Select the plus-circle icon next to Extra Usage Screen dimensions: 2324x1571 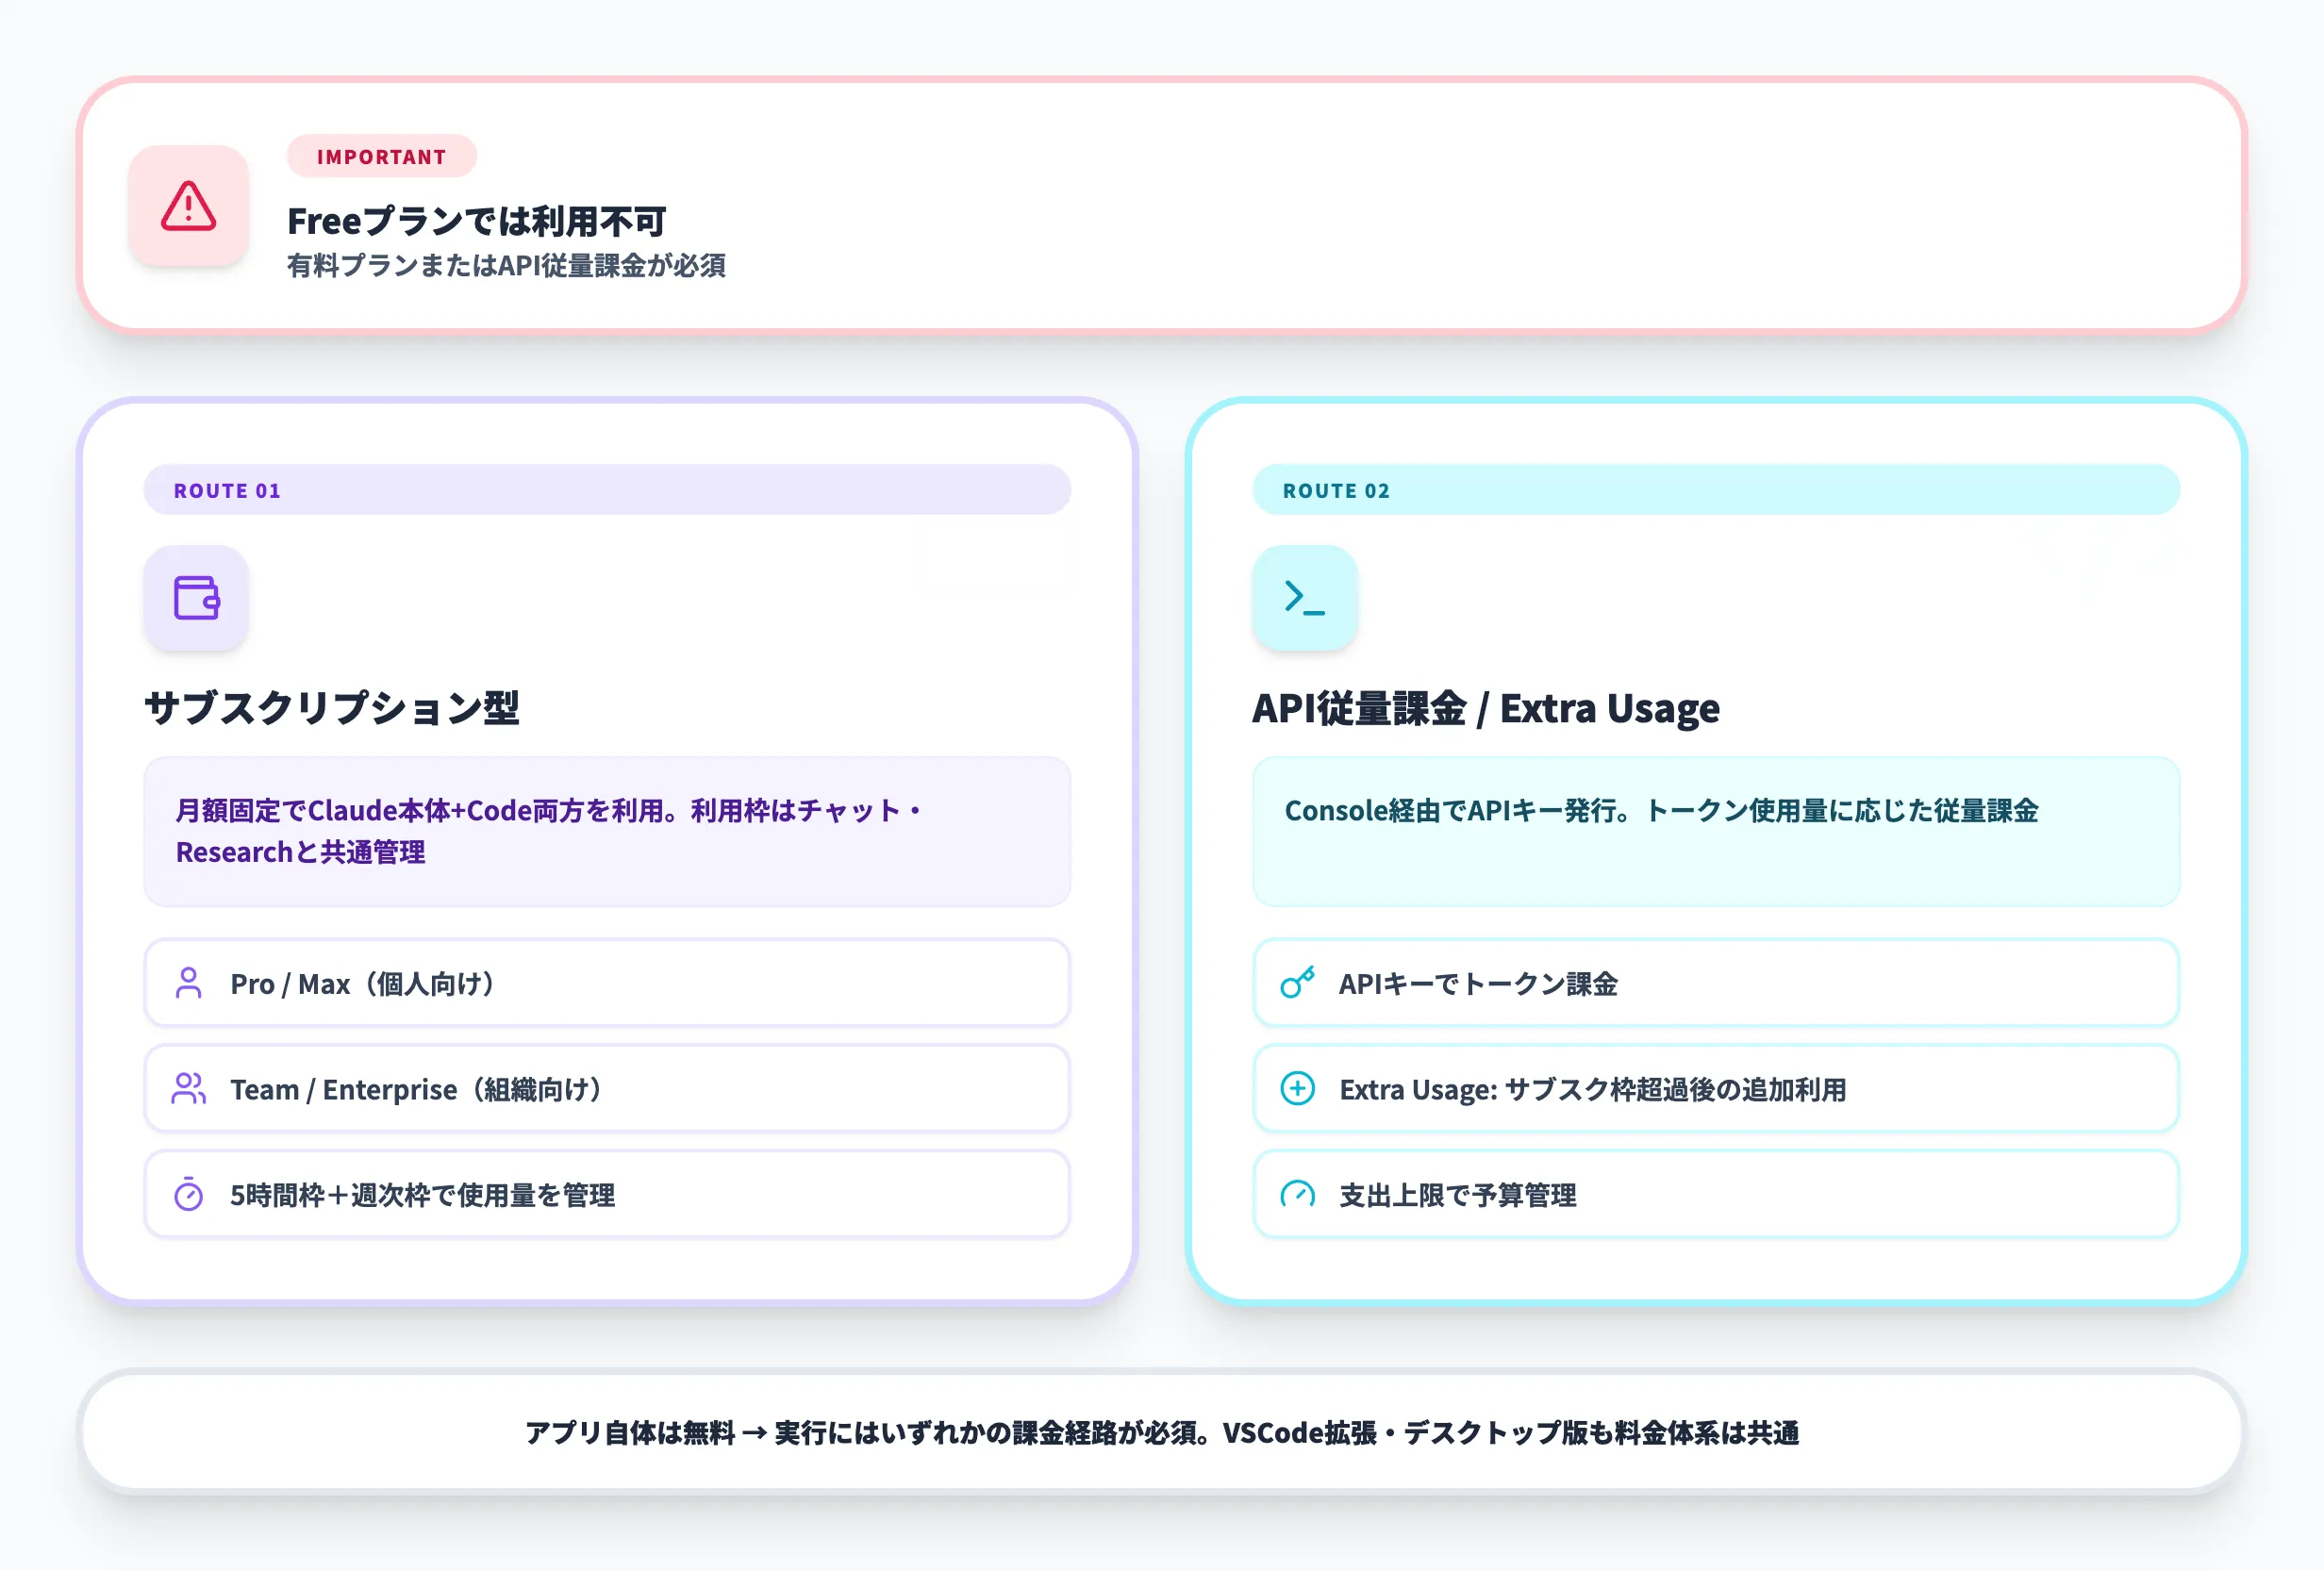pyautogui.click(x=1297, y=1089)
